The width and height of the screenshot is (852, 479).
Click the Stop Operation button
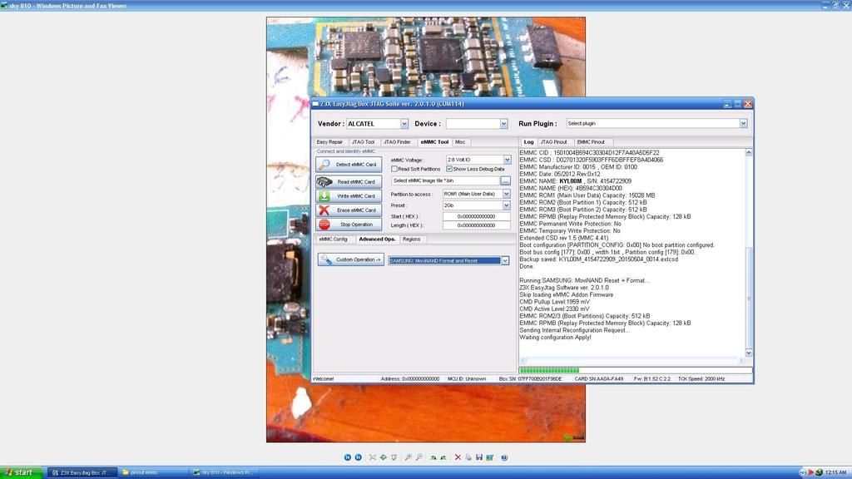coord(349,225)
